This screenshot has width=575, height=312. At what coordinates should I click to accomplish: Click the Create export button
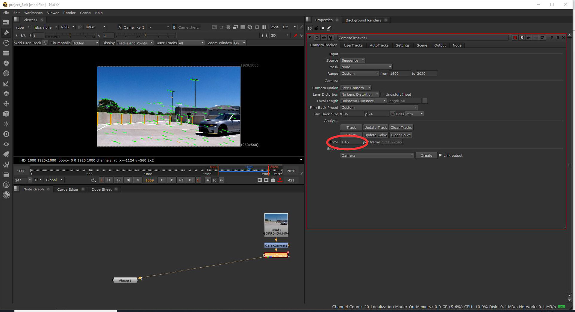[x=426, y=155]
